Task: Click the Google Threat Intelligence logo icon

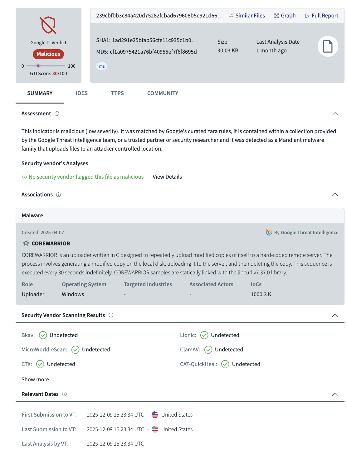Action: tap(269, 233)
